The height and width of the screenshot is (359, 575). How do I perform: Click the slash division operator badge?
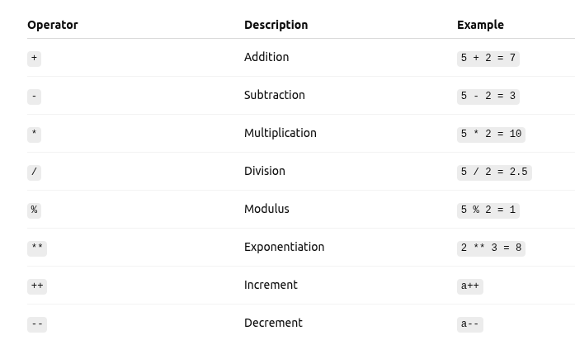(x=34, y=172)
